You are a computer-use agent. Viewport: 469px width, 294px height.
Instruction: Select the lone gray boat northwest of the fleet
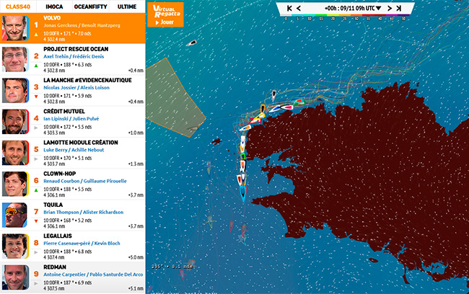[191, 43]
